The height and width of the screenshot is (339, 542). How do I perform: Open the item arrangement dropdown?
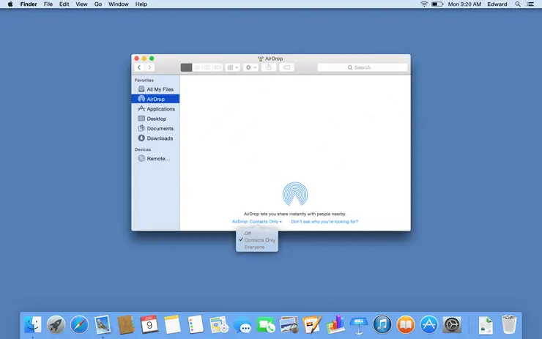233,67
